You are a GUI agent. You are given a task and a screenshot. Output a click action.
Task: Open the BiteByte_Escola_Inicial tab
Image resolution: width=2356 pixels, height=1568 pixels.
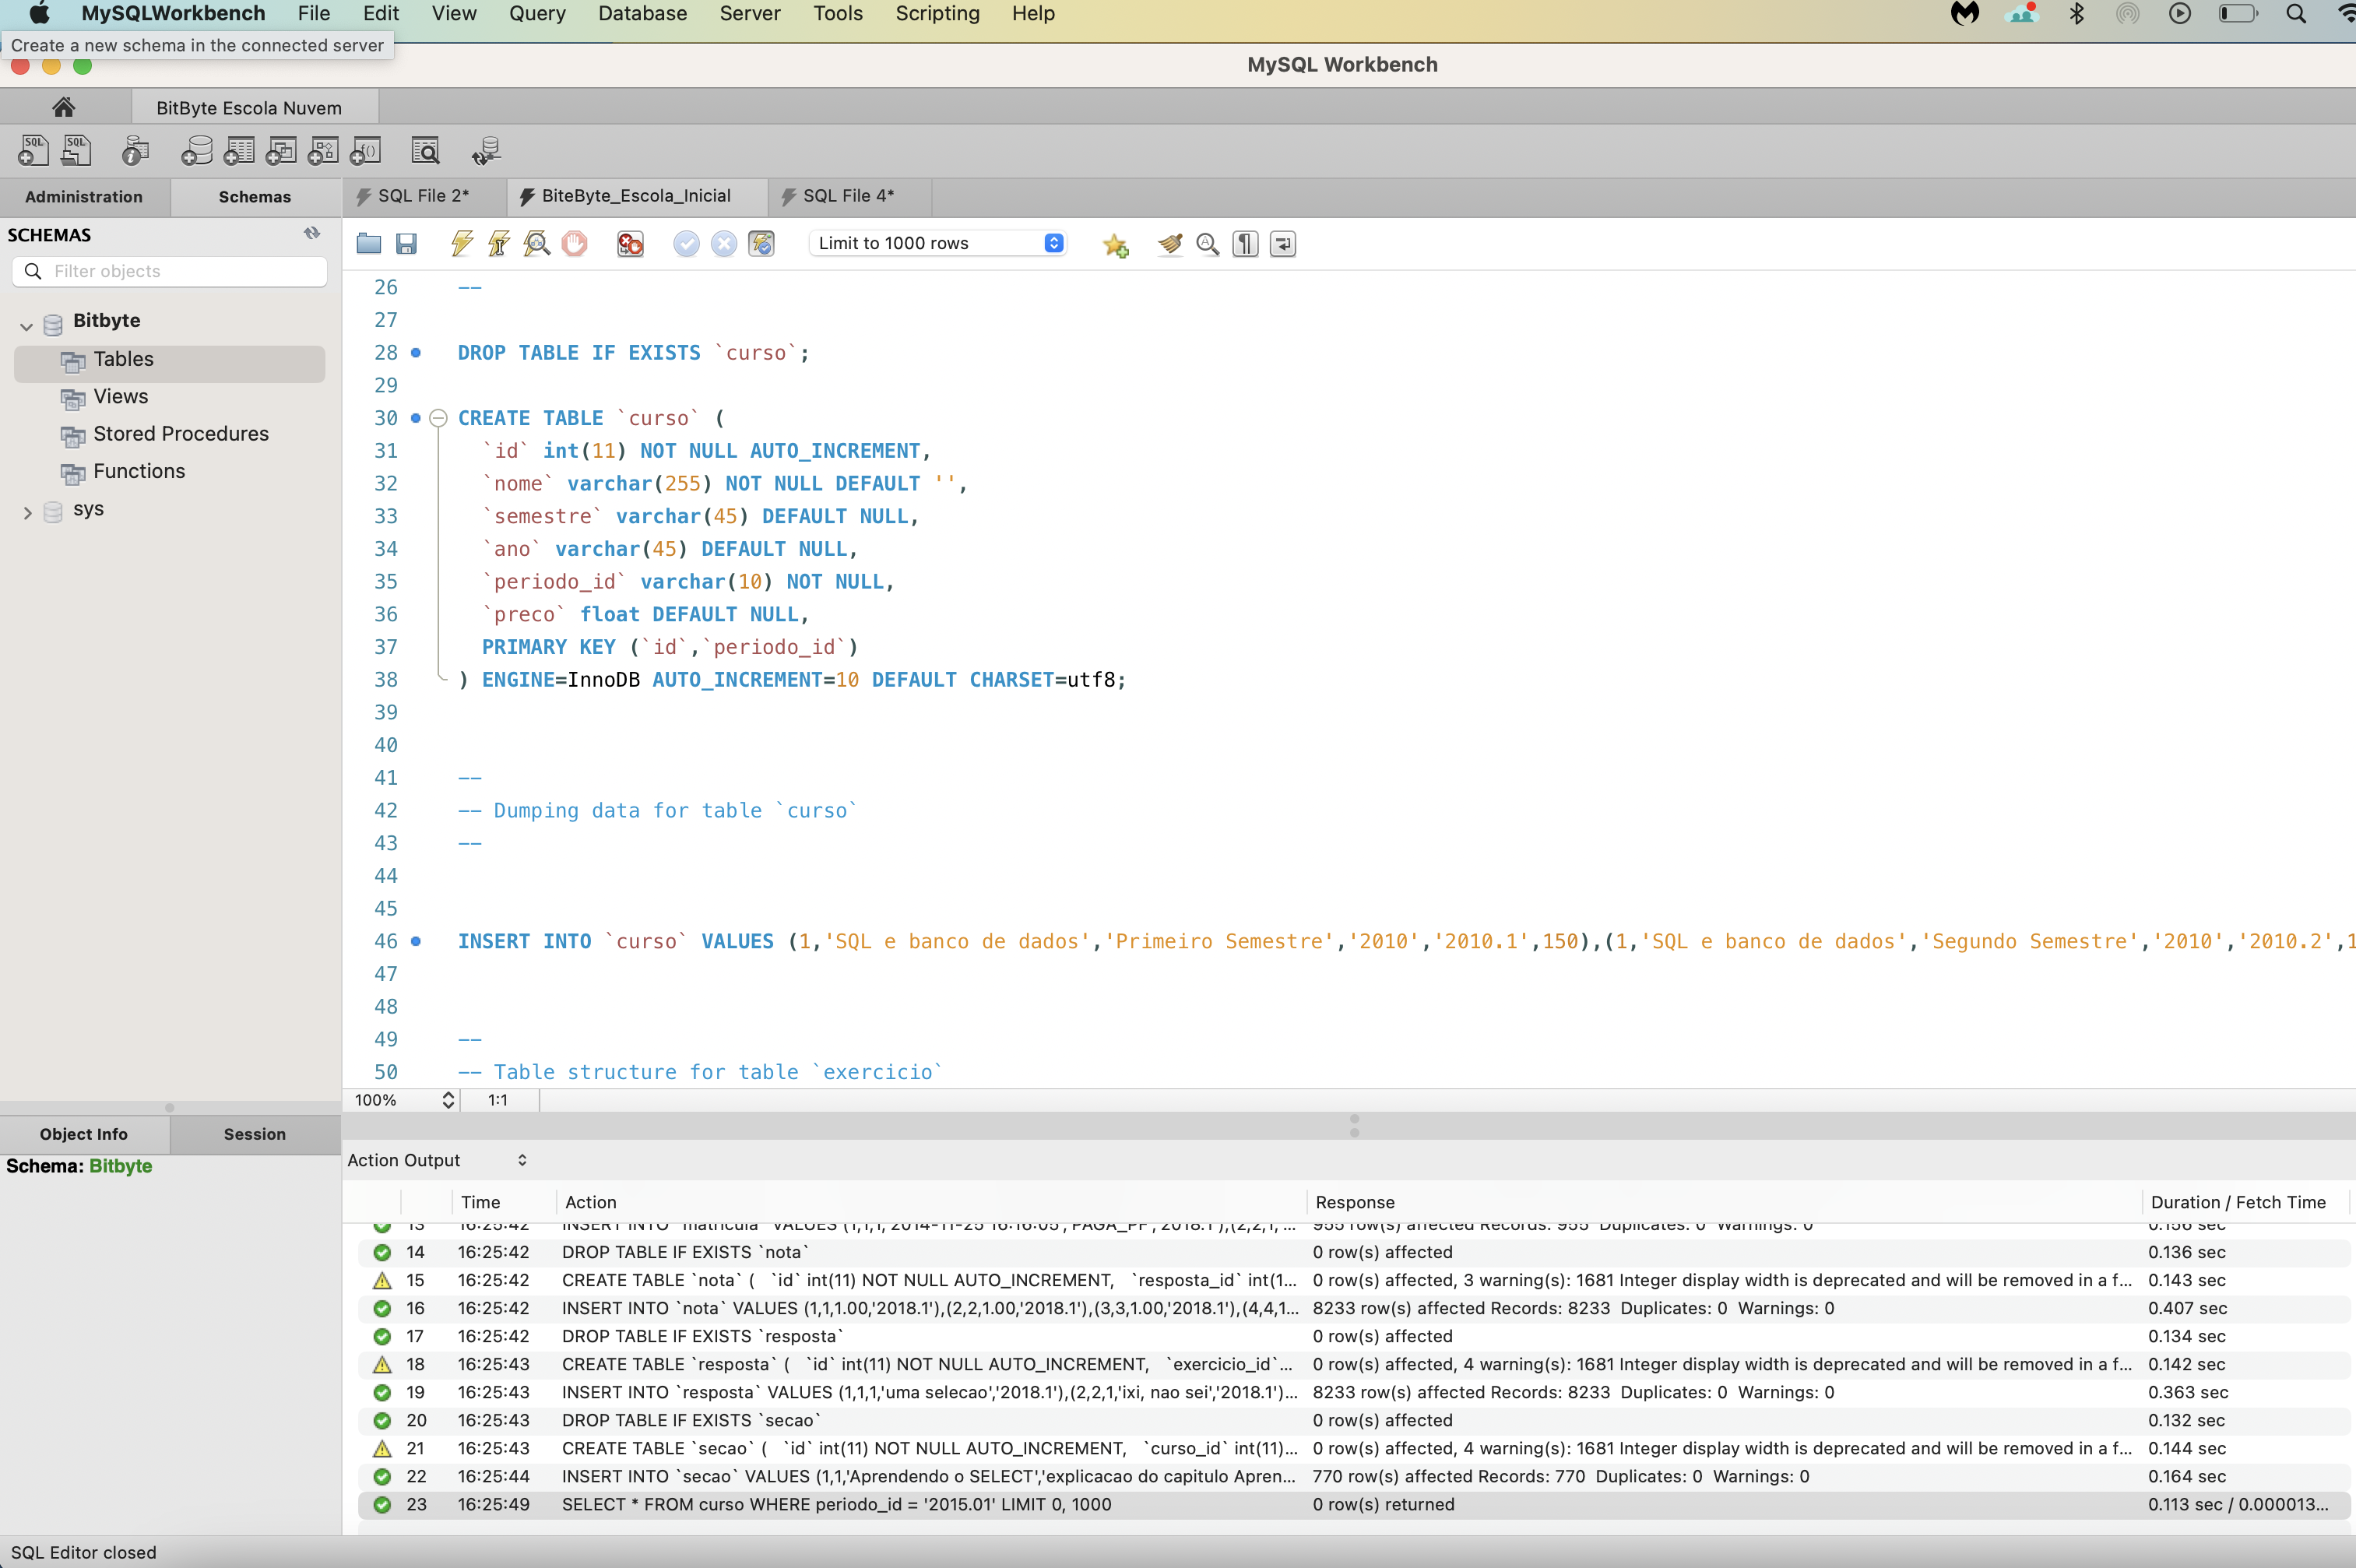coord(636,196)
